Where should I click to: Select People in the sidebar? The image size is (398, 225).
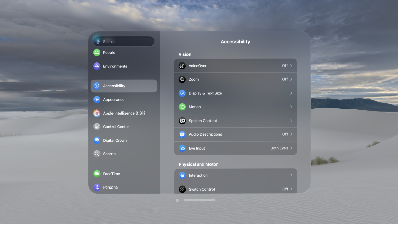pos(124,53)
